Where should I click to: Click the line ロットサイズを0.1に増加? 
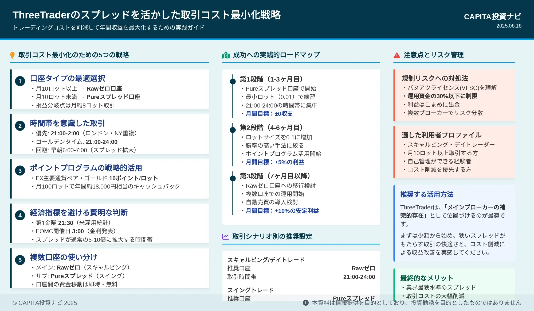click(x=277, y=137)
